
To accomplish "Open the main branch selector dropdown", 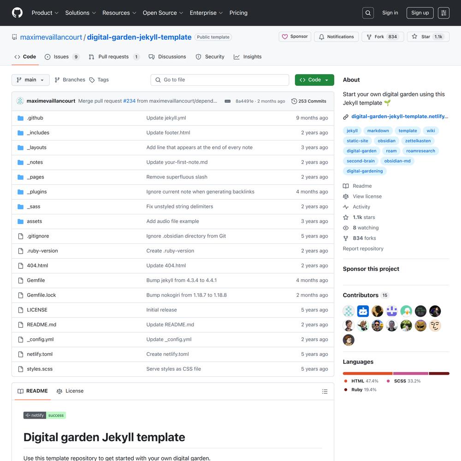I will coord(30,80).
